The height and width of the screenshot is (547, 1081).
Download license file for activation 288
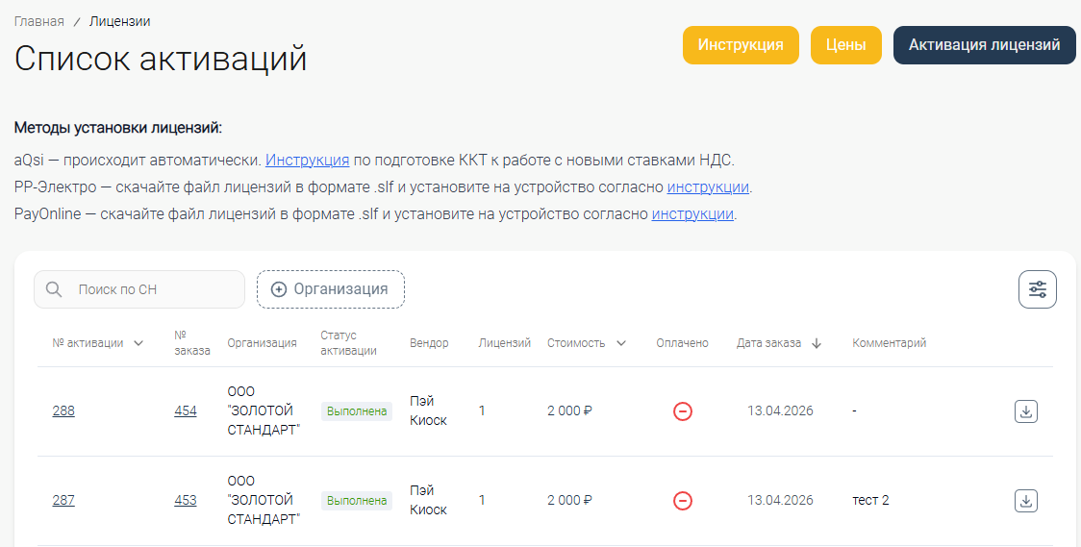point(1025,411)
